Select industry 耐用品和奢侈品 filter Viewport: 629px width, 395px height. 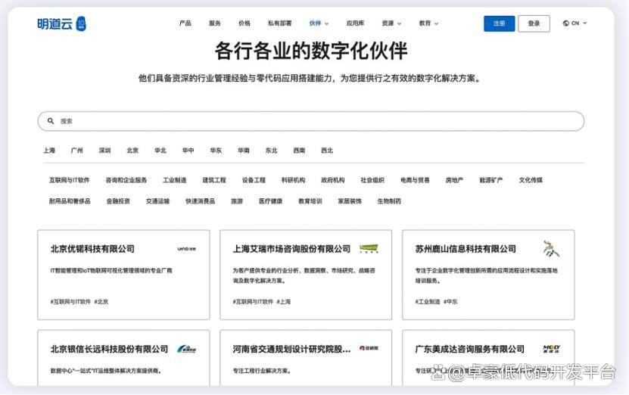click(70, 201)
